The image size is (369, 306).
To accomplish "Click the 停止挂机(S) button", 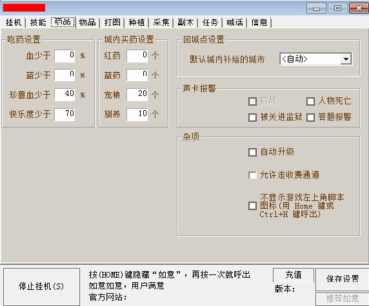I will pyautogui.click(x=41, y=287).
